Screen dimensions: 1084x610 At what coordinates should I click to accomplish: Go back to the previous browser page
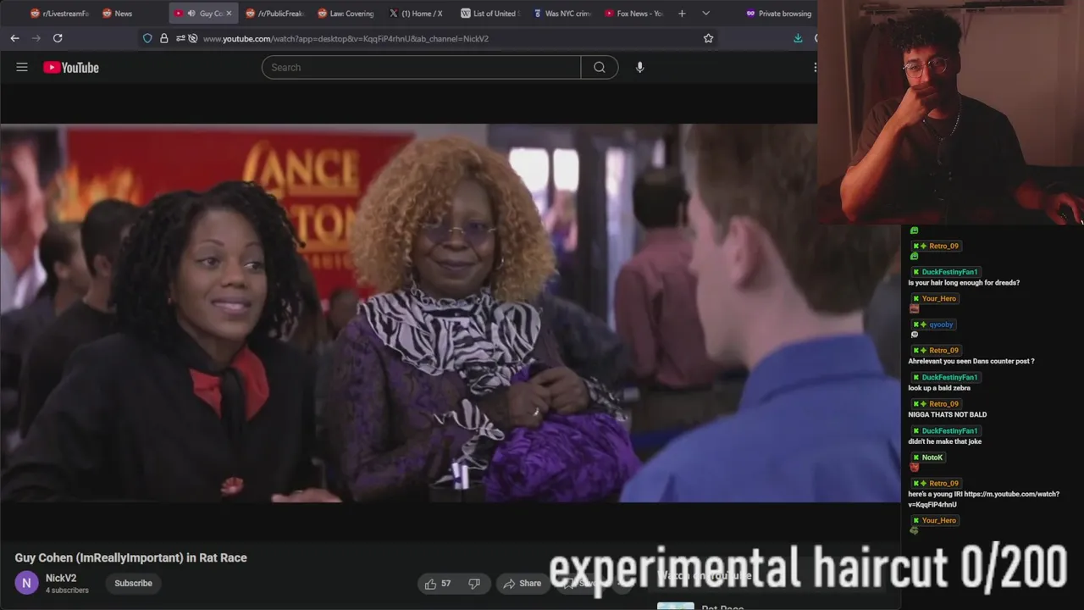pyautogui.click(x=14, y=38)
